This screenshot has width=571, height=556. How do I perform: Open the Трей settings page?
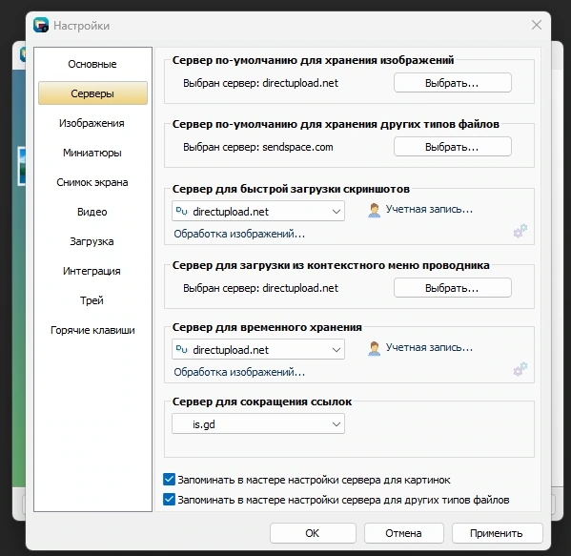click(x=92, y=300)
